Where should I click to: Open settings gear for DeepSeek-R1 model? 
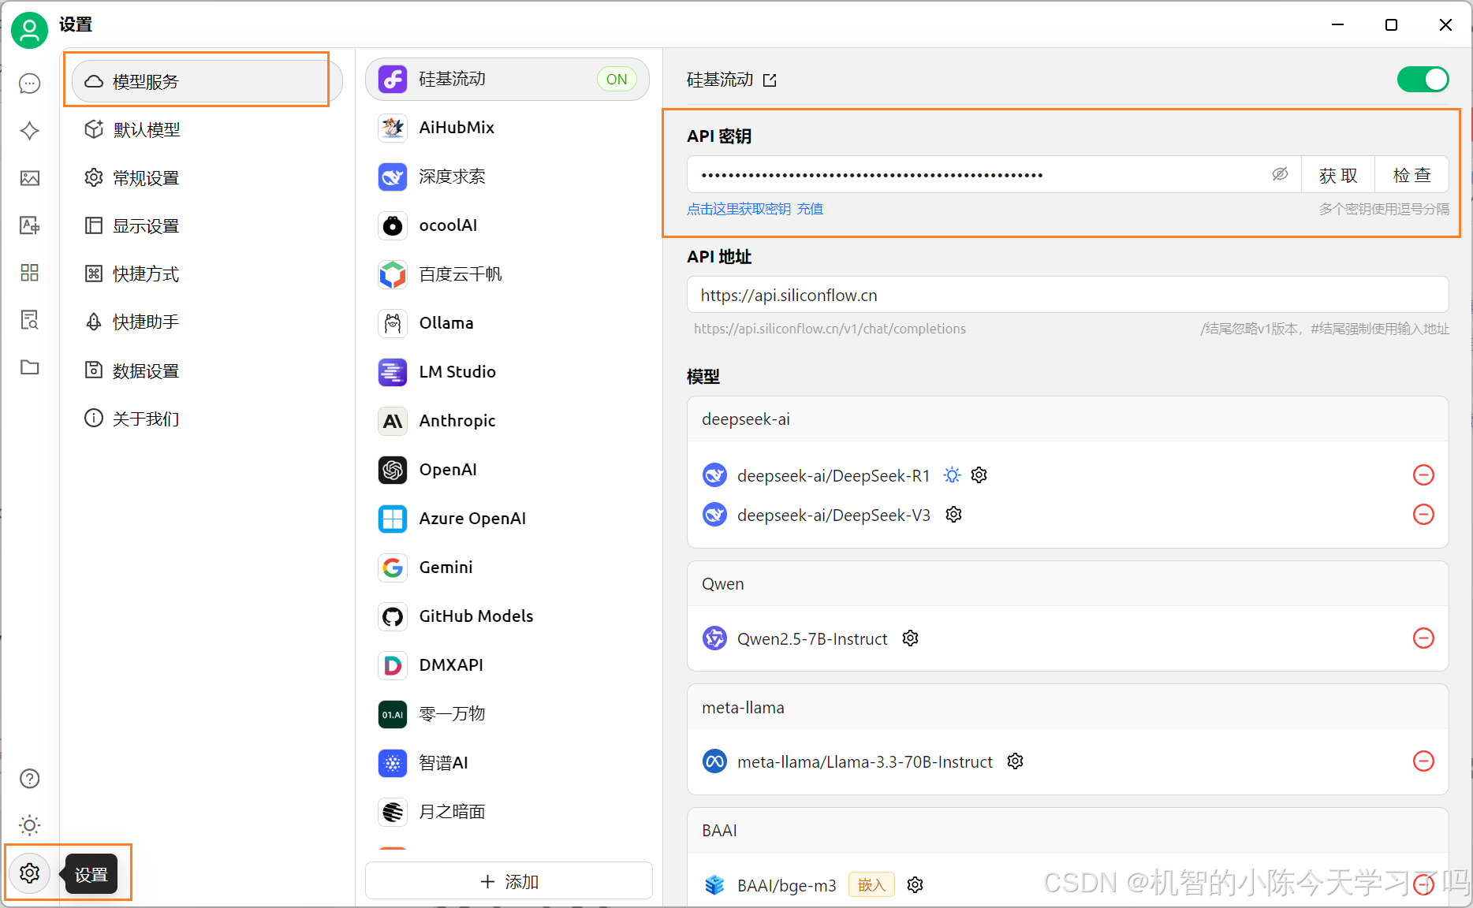point(979,475)
